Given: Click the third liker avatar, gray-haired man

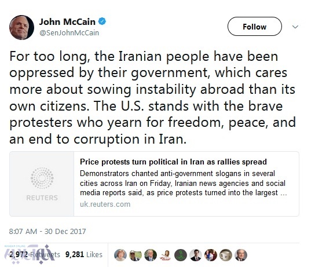Looking at the screenshot, I should tap(151, 255).
